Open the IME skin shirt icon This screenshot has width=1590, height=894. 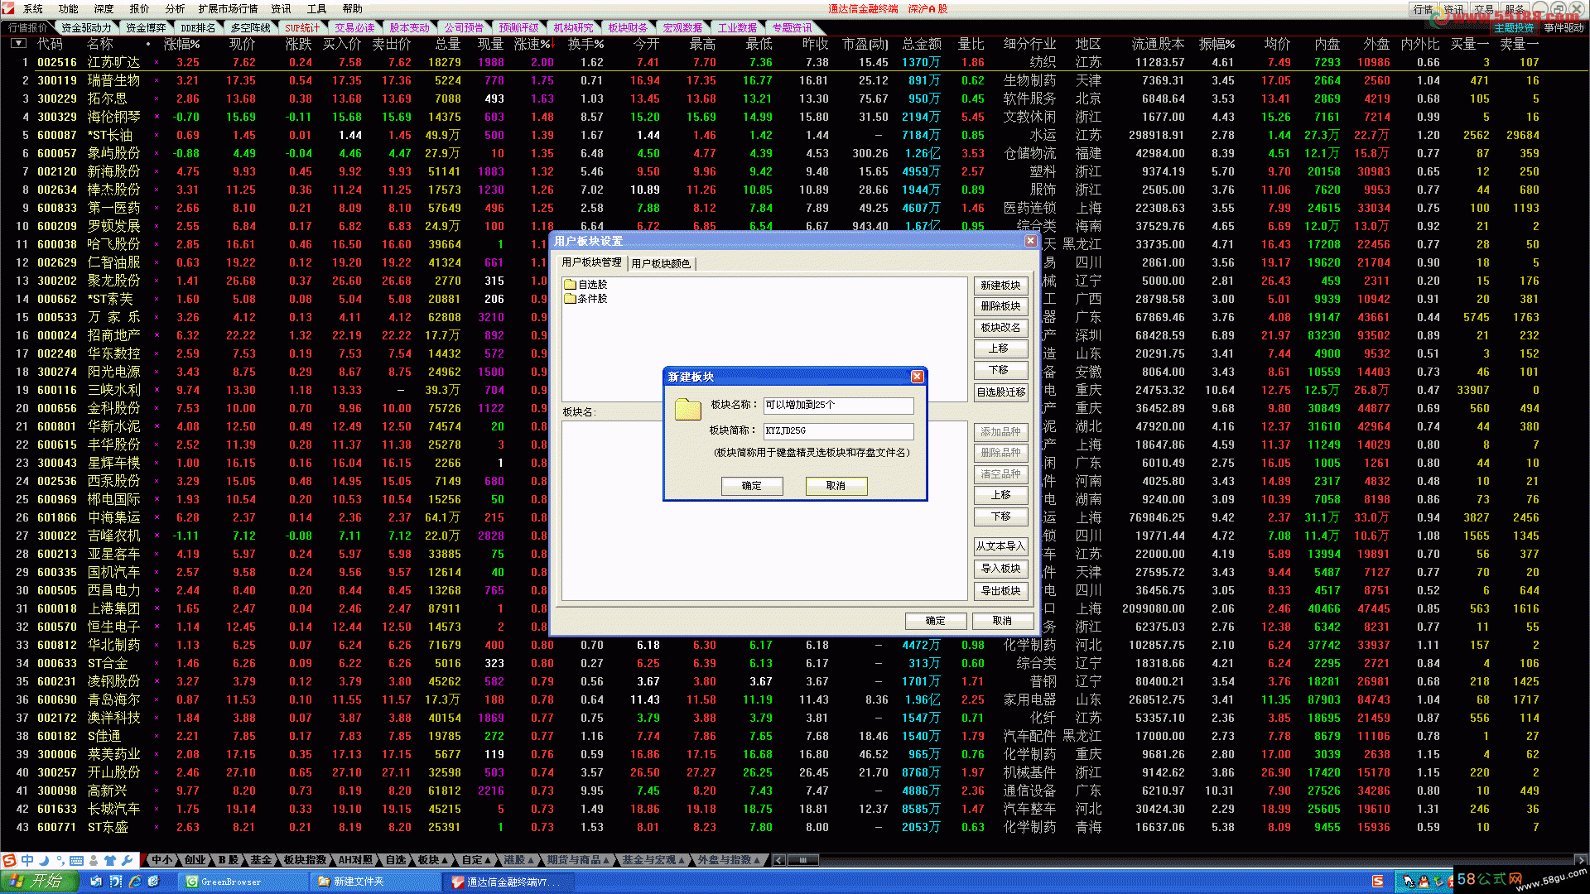tap(110, 861)
